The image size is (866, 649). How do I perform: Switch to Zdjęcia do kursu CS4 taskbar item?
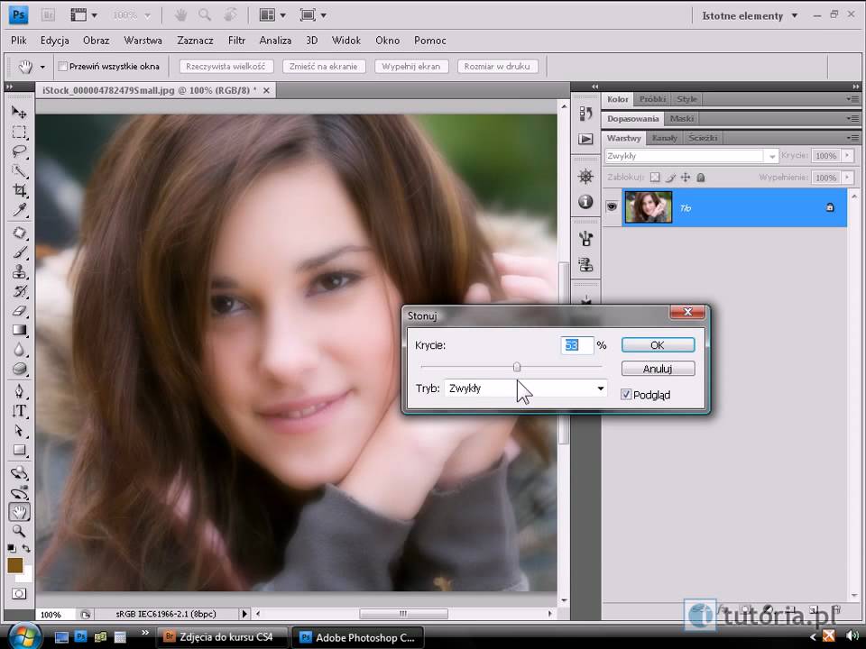[221, 637]
